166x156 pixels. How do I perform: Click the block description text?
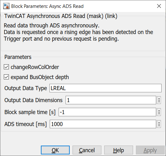pos(79,32)
